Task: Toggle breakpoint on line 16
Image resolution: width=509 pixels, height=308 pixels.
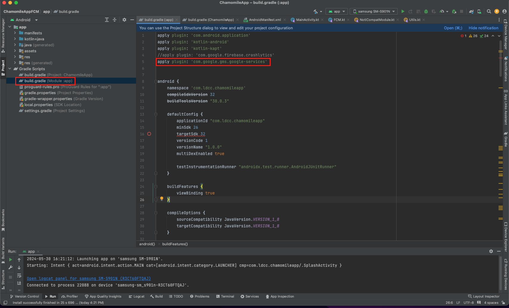Action: pos(149,134)
